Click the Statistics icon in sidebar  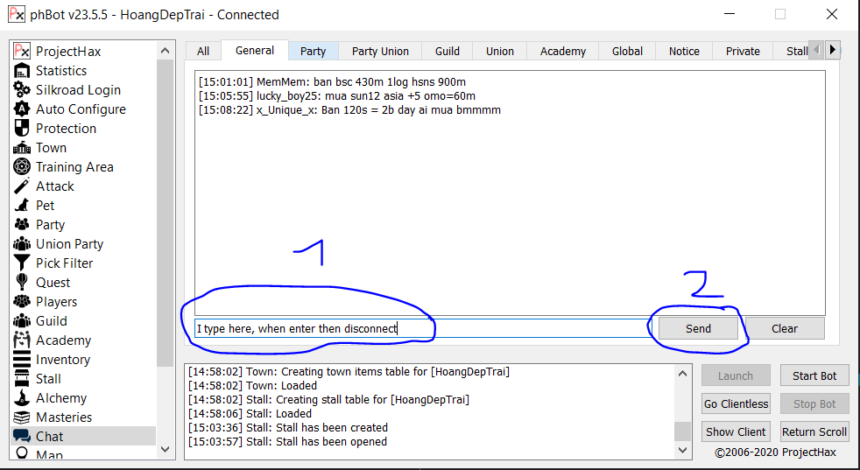tap(22, 71)
